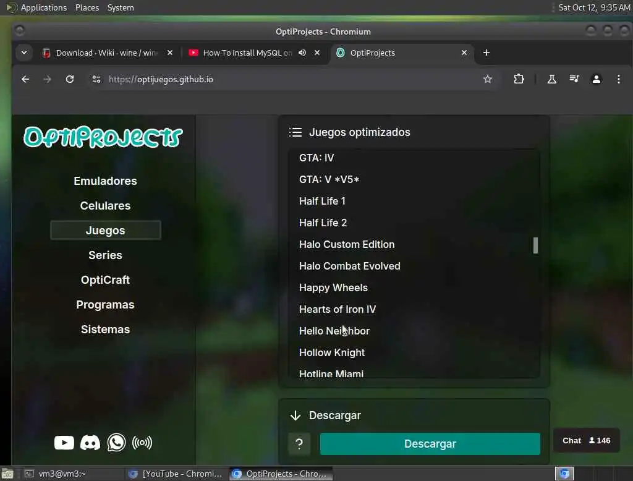Click the clock showing Sat Oct 12
The height and width of the screenshot is (481, 633).
(x=594, y=7)
